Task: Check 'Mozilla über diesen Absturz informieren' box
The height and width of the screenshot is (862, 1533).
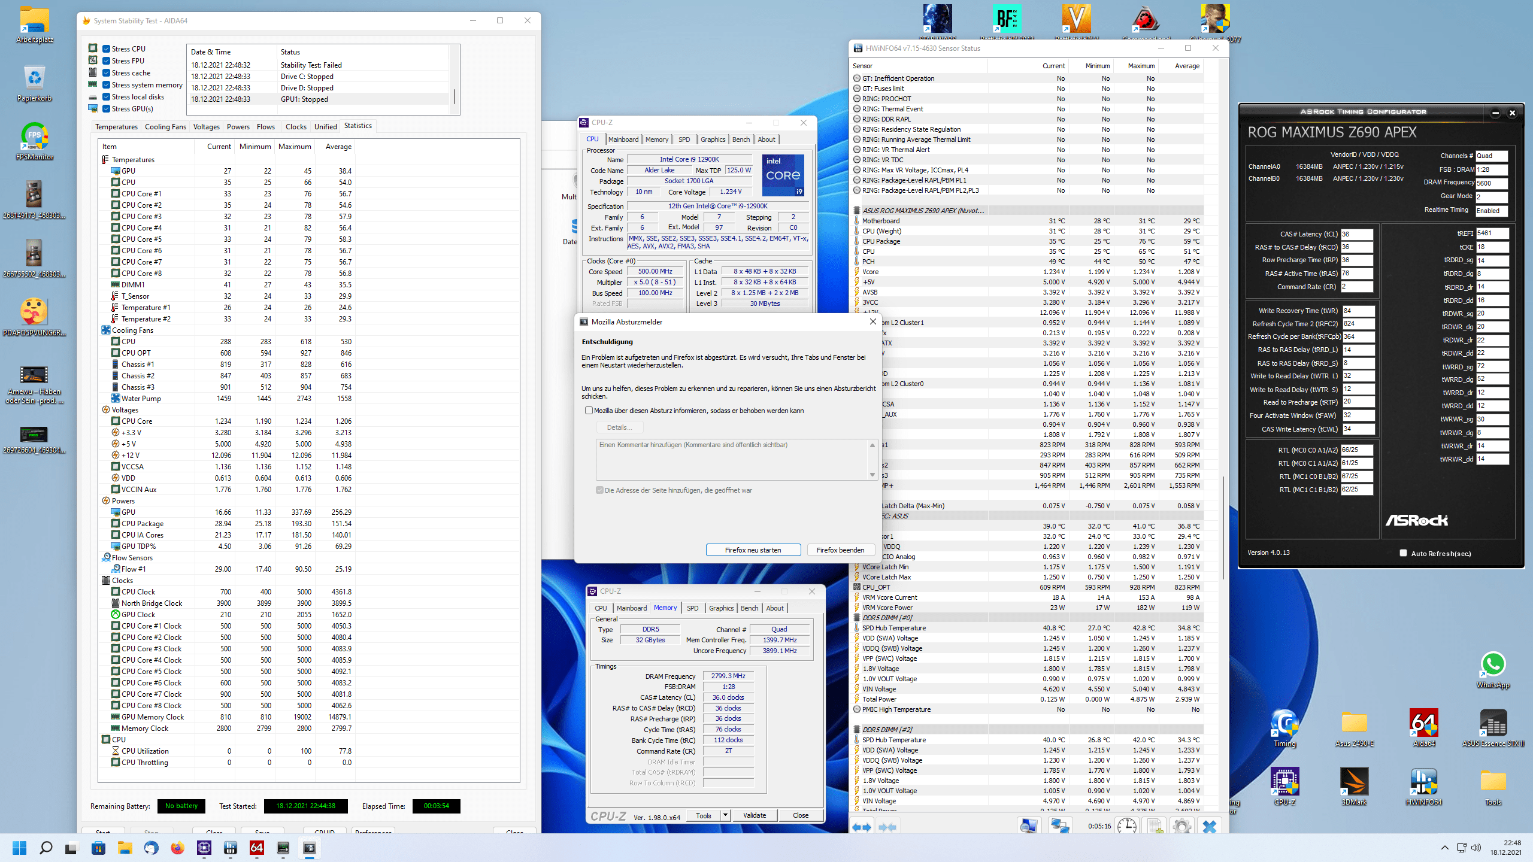Action: 589,411
